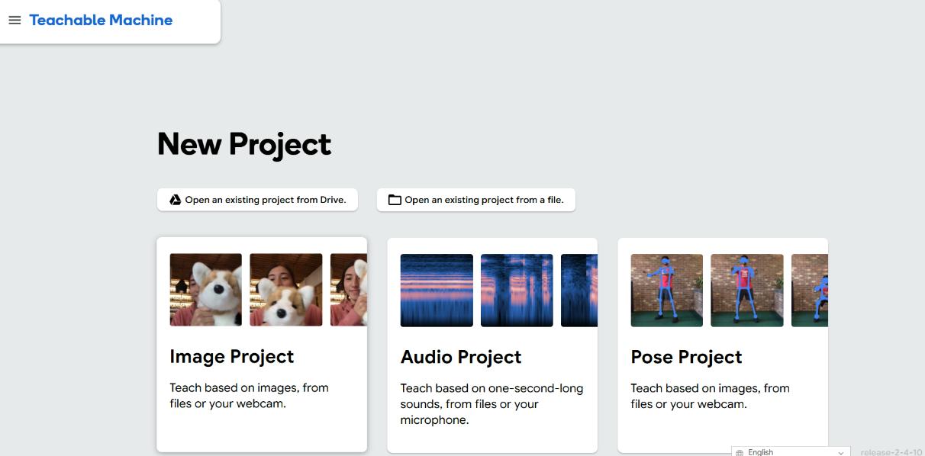
Task: Select the first pose skeleton thumbnail
Action: click(x=666, y=291)
